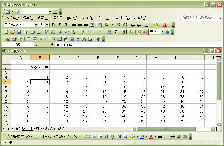Copy the selected cell

67,32
